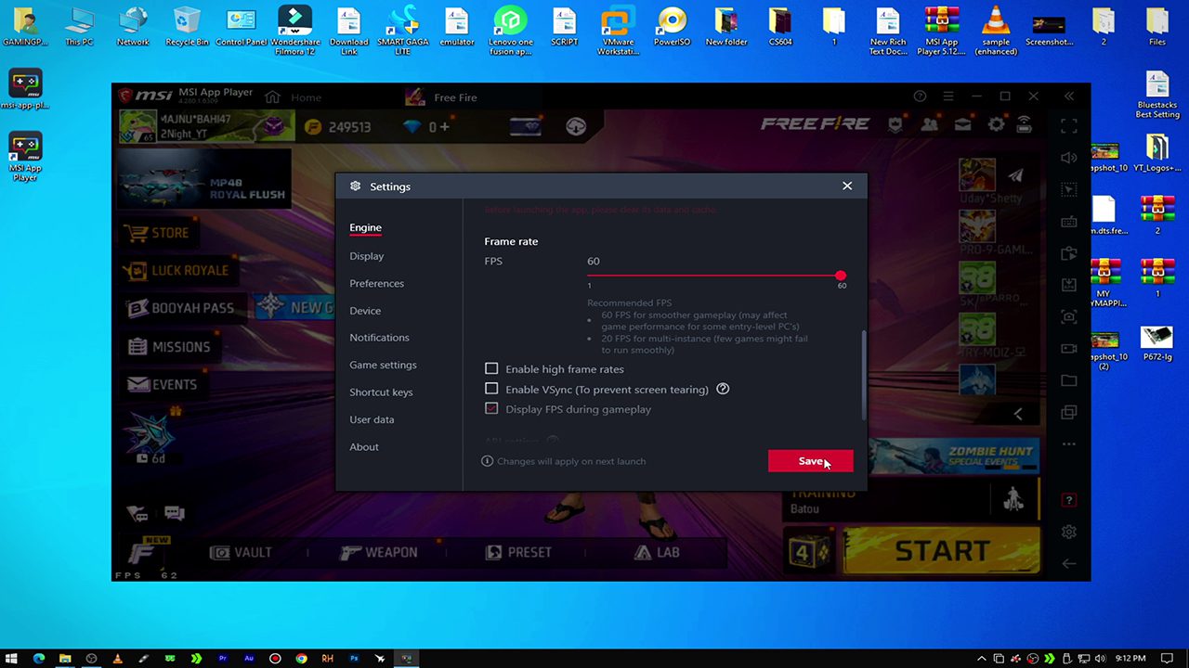Start recording with the sidebar video camera icon
This screenshot has width=1189, height=668.
1069,349
